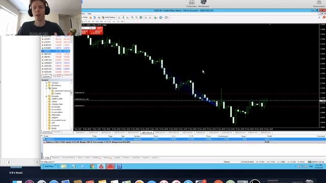Click the red one-click Buy price button
Image resolution: width=326 pixels, height=183 pixels.
click(96, 32)
